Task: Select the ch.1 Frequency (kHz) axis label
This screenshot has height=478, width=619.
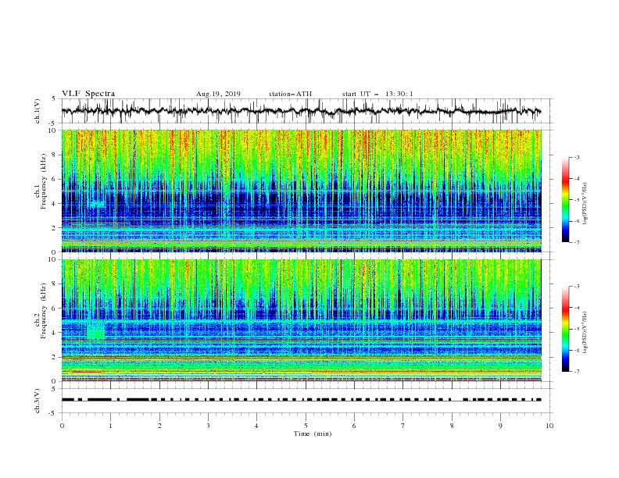Action: (x=41, y=182)
